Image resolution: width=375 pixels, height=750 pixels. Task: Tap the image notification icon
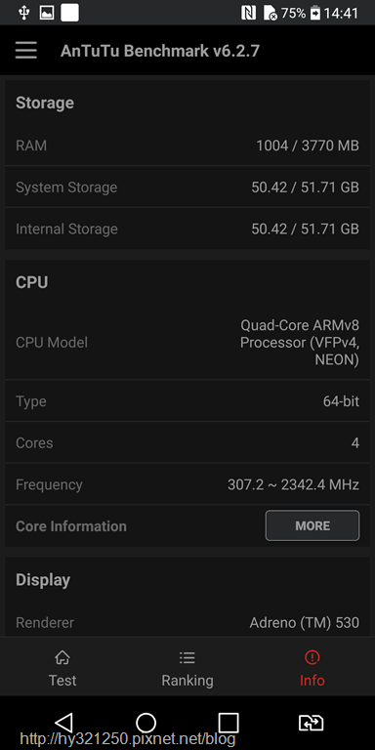(x=47, y=13)
